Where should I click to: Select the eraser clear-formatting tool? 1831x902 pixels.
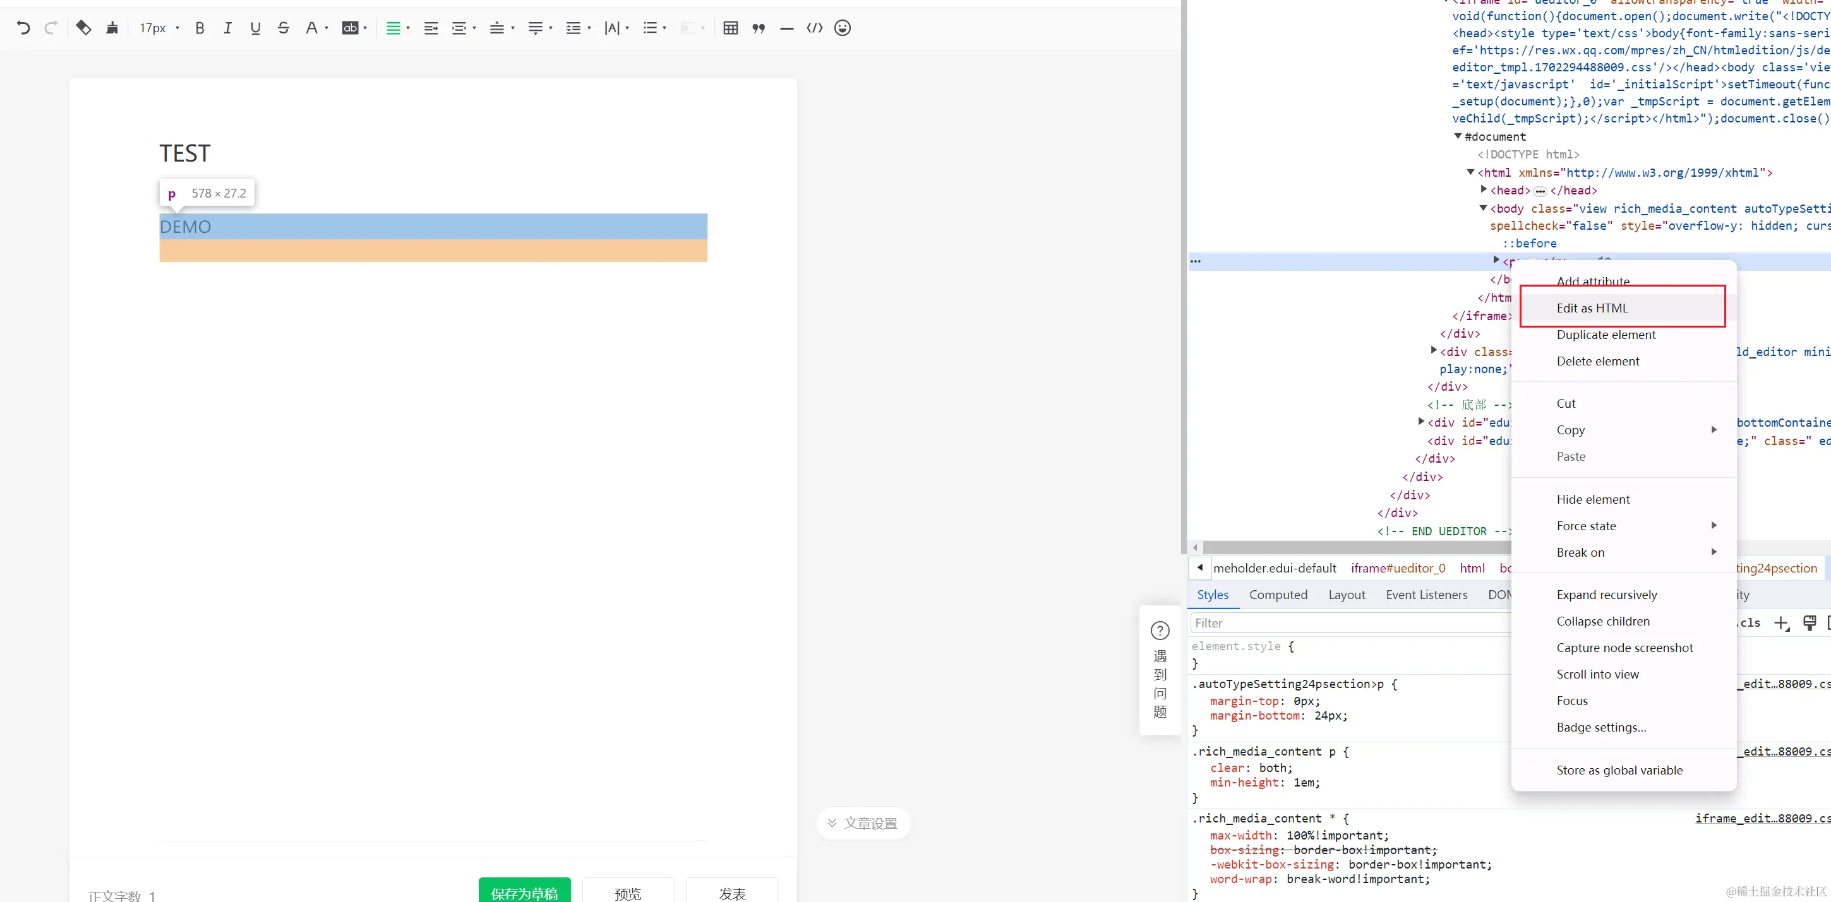[x=83, y=28]
